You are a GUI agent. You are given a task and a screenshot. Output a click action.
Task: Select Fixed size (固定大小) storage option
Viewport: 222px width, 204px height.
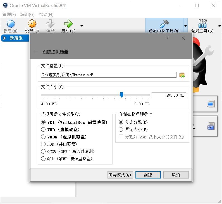(x=121, y=129)
